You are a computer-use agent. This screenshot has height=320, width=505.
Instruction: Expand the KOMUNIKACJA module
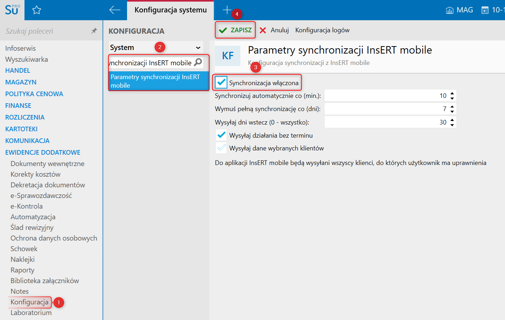pos(27,141)
